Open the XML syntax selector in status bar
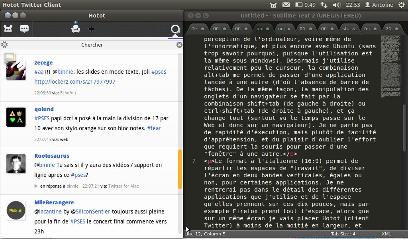This screenshot has height=239, width=408. coord(386,234)
